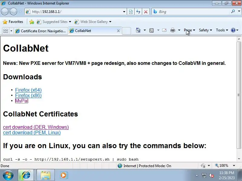The height and width of the screenshot is (181, 242).
Task: Toggle the Compatibility View icon
Action: [131, 12]
